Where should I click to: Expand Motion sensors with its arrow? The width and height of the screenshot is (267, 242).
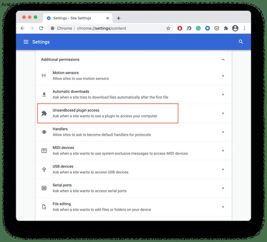(x=223, y=75)
